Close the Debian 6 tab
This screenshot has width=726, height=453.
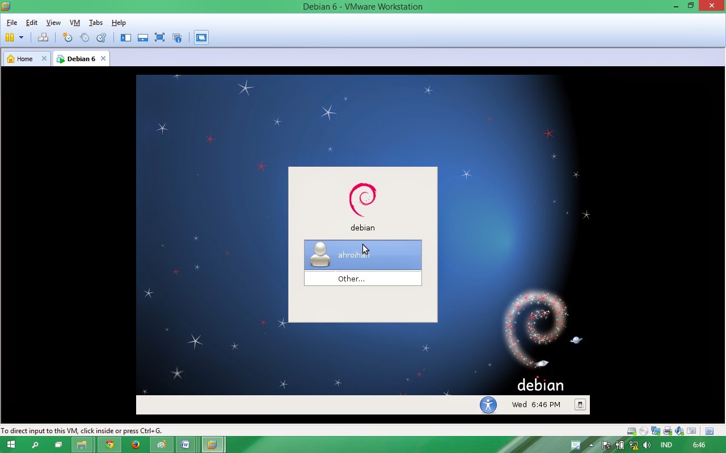[x=103, y=59]
